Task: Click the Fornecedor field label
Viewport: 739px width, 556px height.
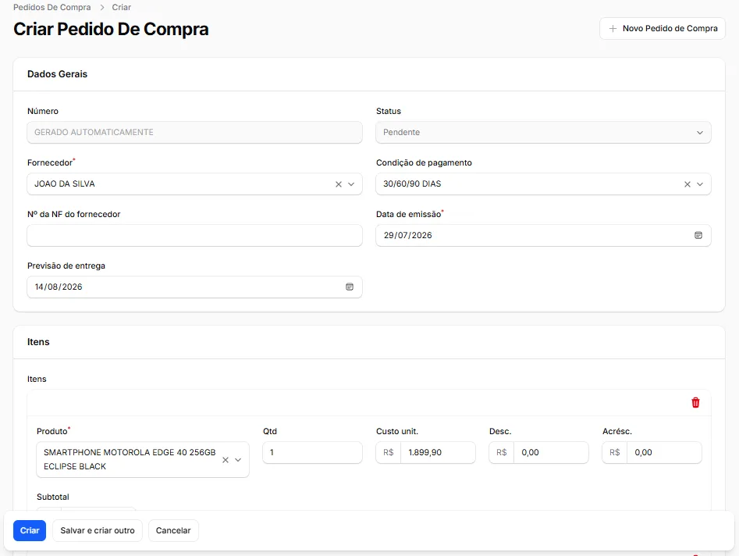Action: [51, 162]
